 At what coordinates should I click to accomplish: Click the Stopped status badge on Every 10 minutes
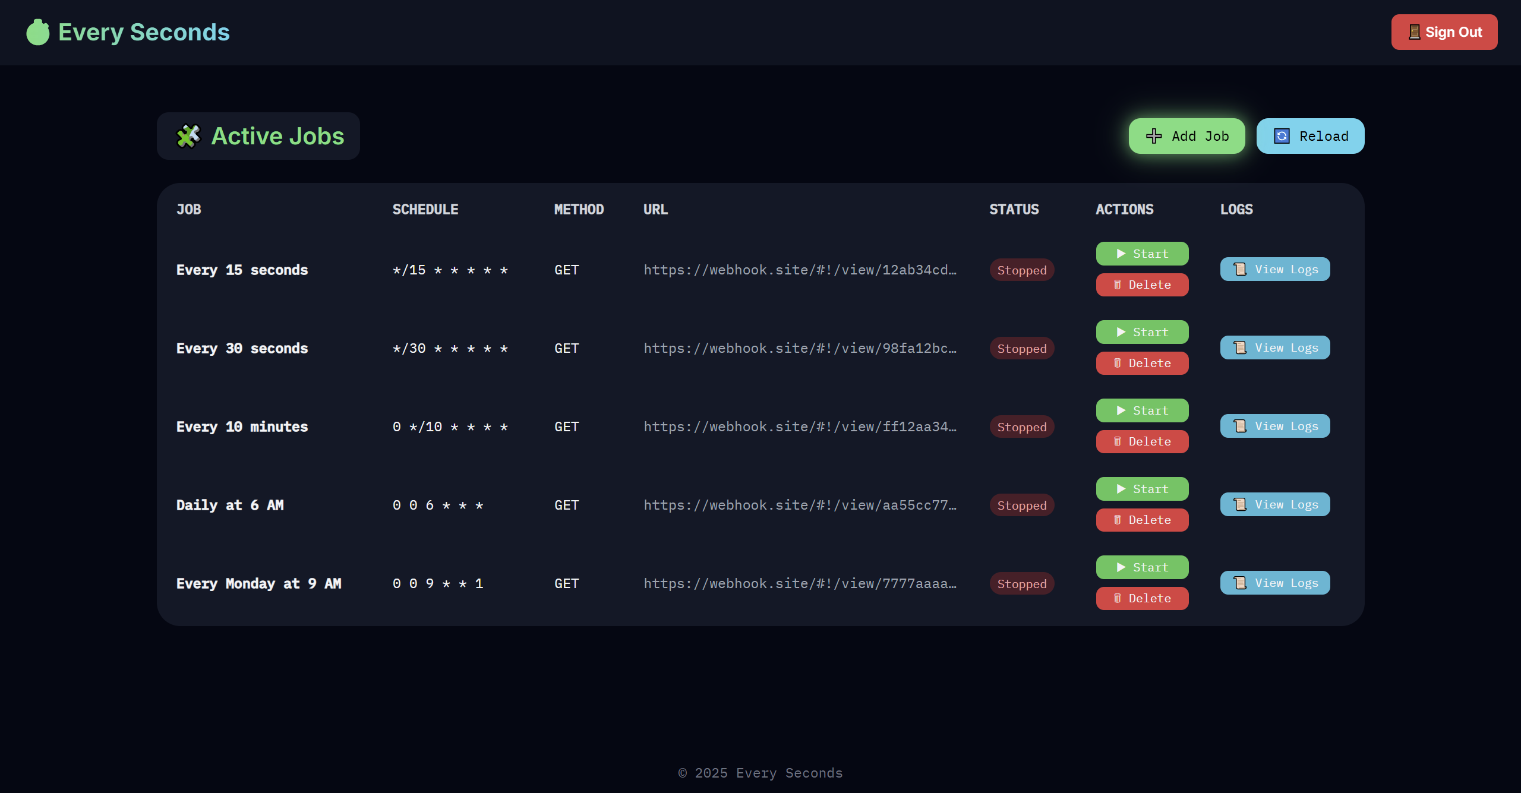tap(1021, 426)
